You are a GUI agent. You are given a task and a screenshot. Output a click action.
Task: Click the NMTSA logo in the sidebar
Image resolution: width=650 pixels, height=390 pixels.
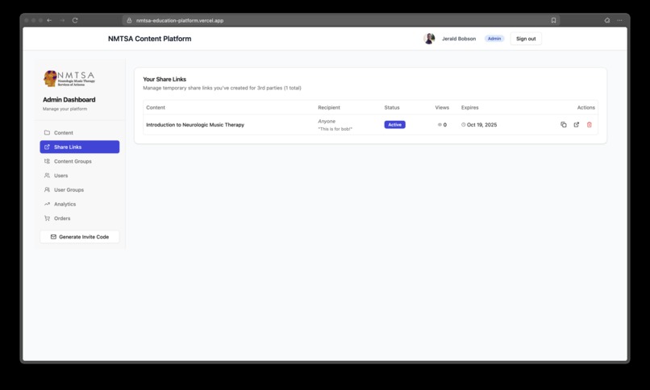69,78
